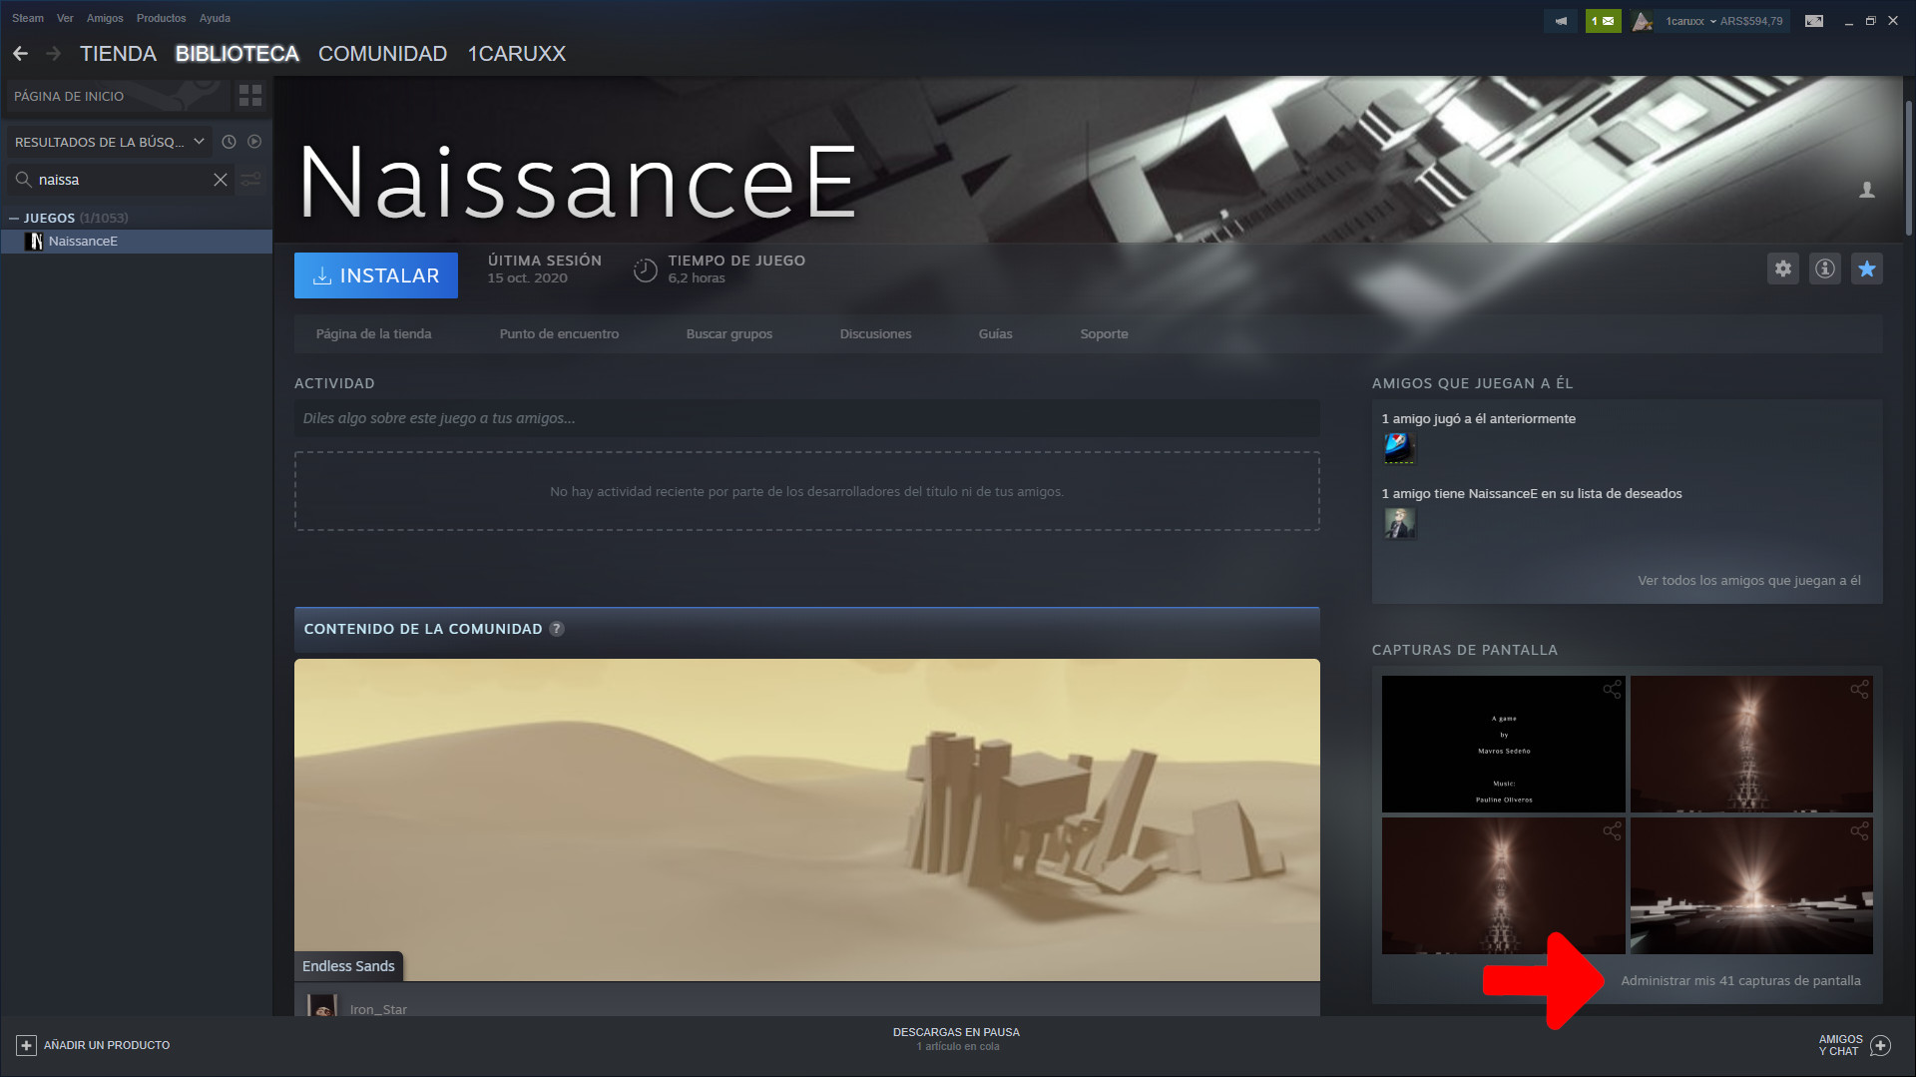Open Descargas en pausa status
Viewport: 1916px width, 1077px height.
click(x=956, y=1039)
